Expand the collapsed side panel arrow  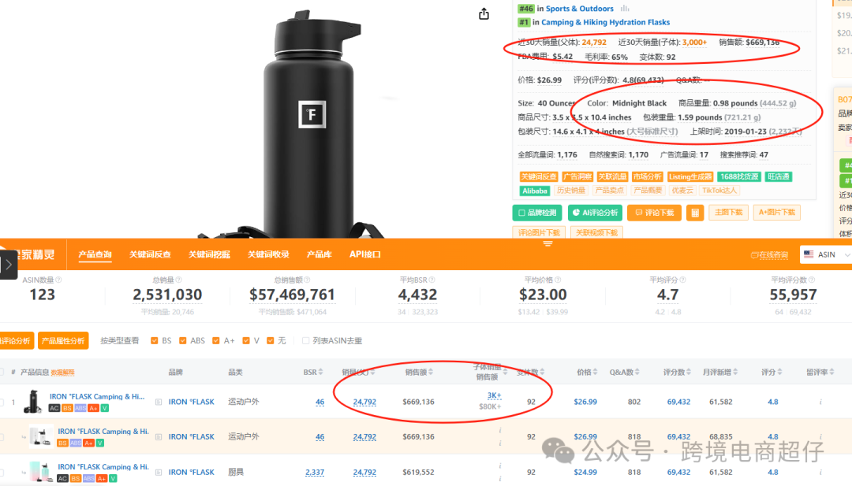pos(9,265)
